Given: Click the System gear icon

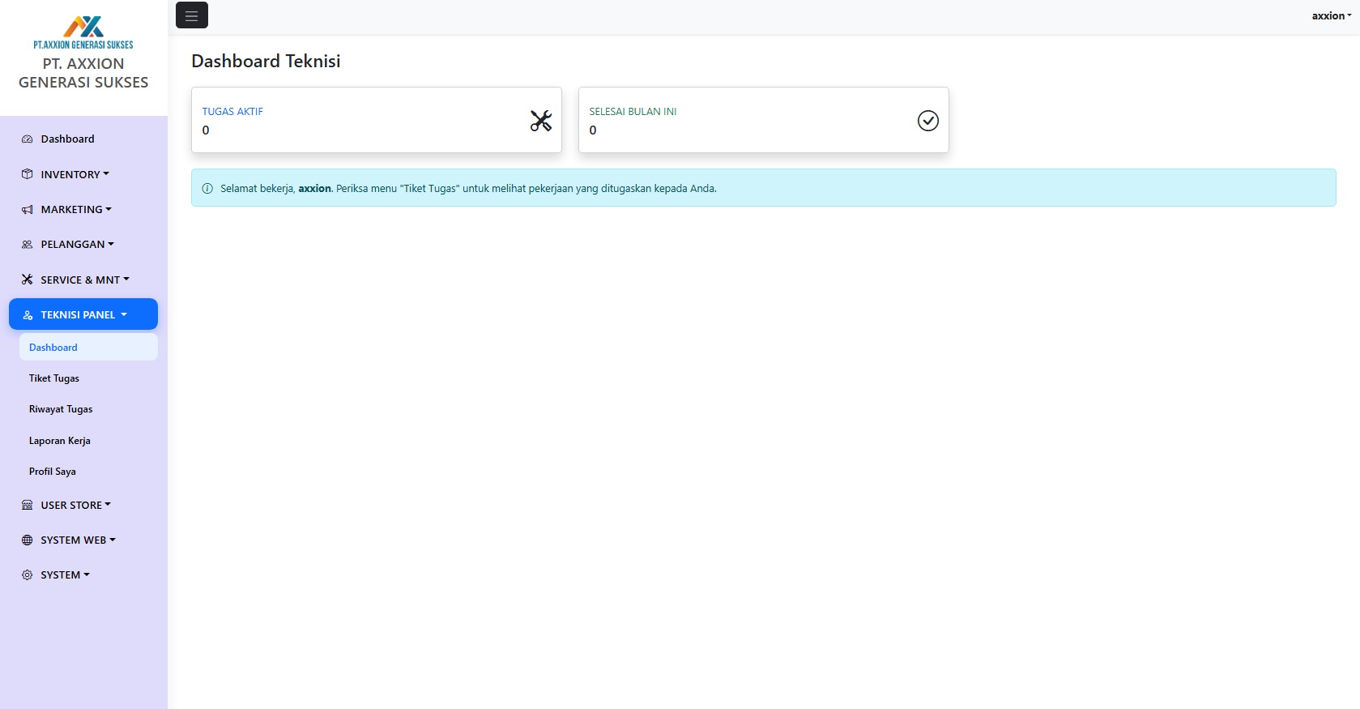Looking at the screenshot, I should click(27, 574).
